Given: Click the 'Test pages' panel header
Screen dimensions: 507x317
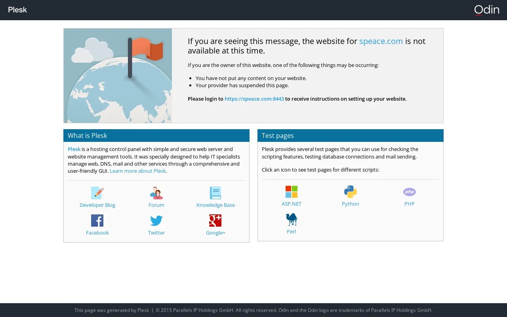Looking at the screenshot, I should click(x=351, y=136).
